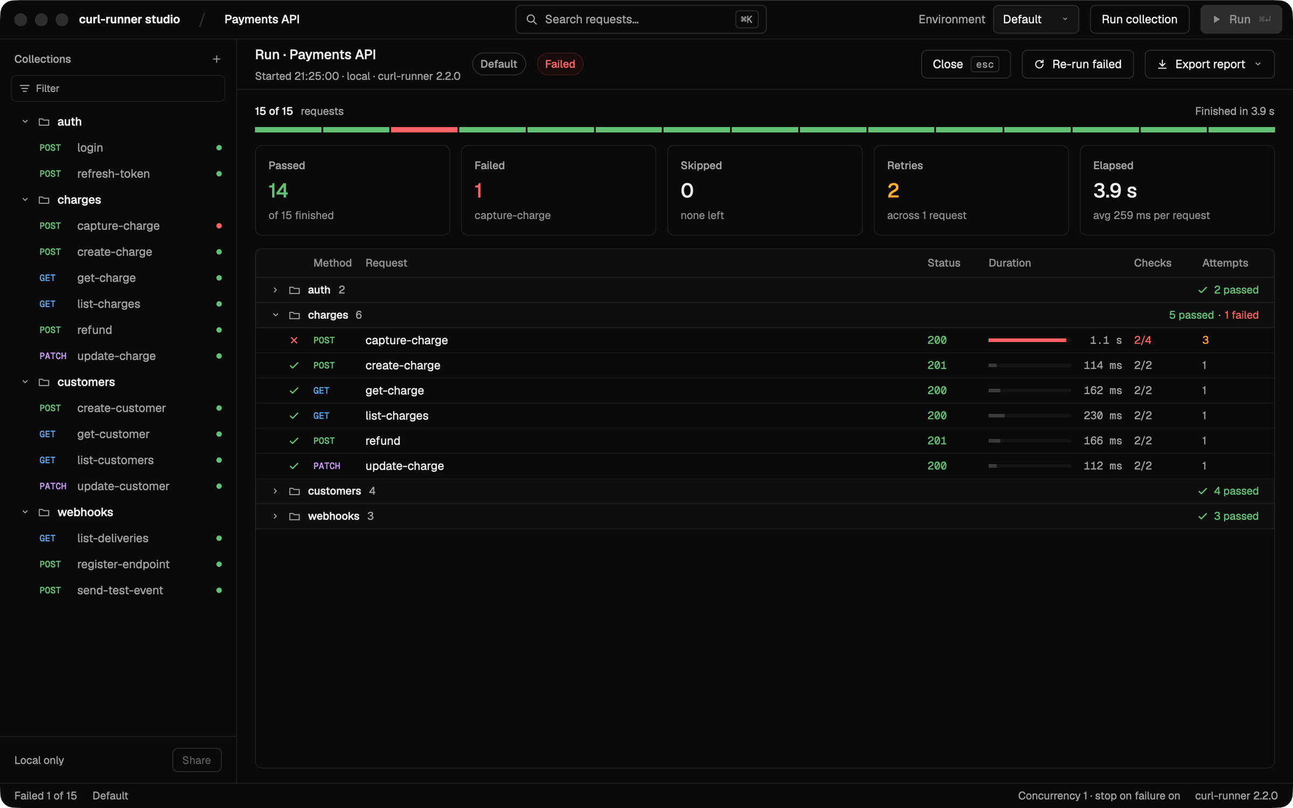Click the folder icon of webhooks results group
Viewport: 1293px width, 808px height.
(x=294, y=517)
